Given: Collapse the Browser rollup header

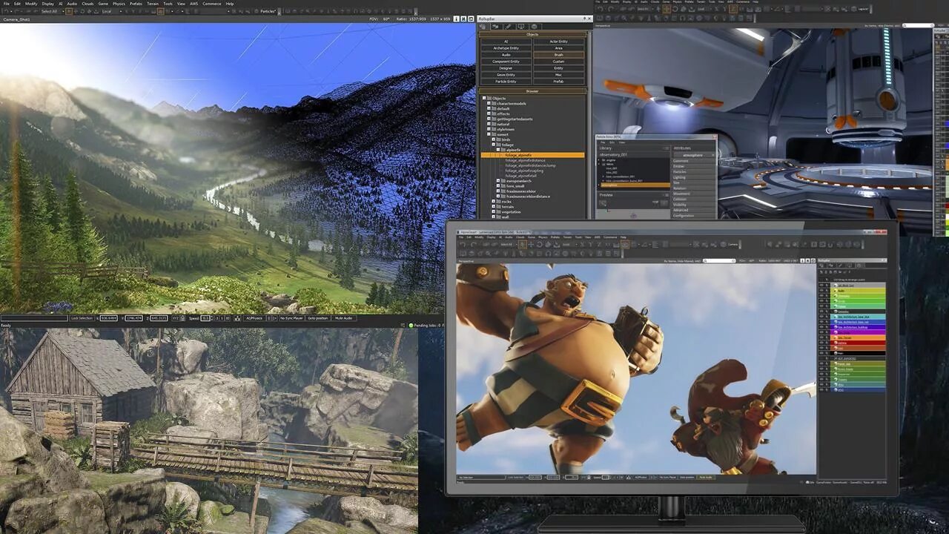Looking at the screenshot, I should point(532,91).
